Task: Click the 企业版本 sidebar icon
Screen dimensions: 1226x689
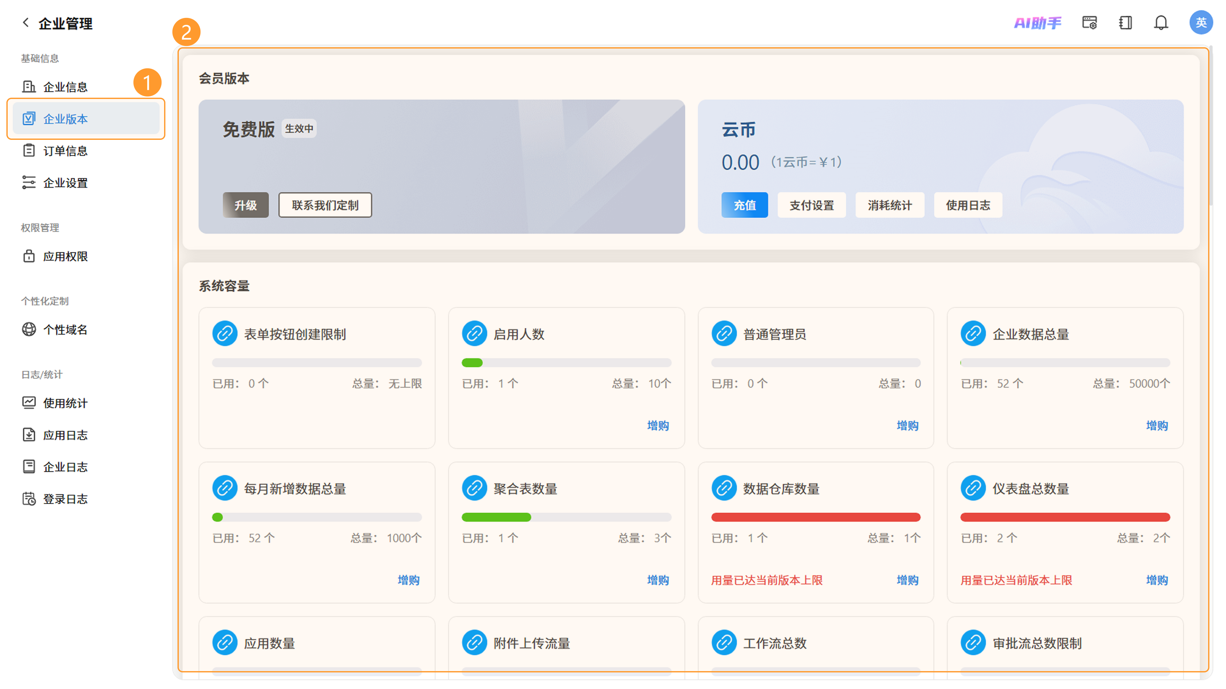Action: point(28,118)
